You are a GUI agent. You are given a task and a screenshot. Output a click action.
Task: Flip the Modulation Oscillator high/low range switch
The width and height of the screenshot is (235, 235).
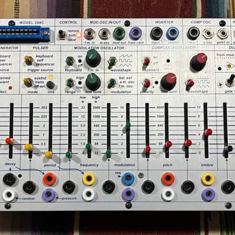69,83
